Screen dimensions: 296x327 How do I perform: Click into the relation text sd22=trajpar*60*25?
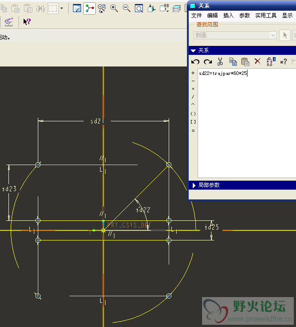[x=223, y=73]
